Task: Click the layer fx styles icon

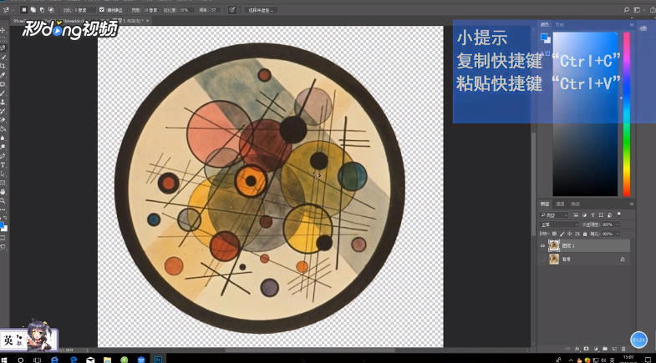Action: click(x=577, y=349)
